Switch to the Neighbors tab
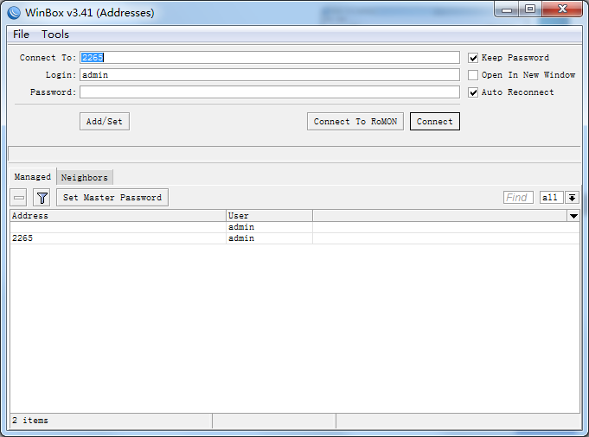This screenshot has width=589, height=437. click(x=85, y=177)
